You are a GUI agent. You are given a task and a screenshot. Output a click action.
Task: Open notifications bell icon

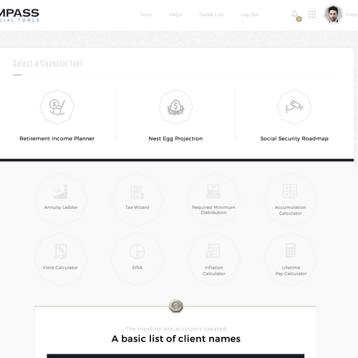click(x=294, y=14)
